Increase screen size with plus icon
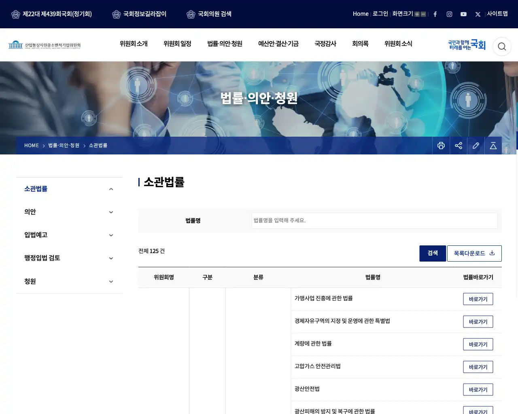Screen dimensions: 518x414 pyautogui.click(x=417, y=14)
